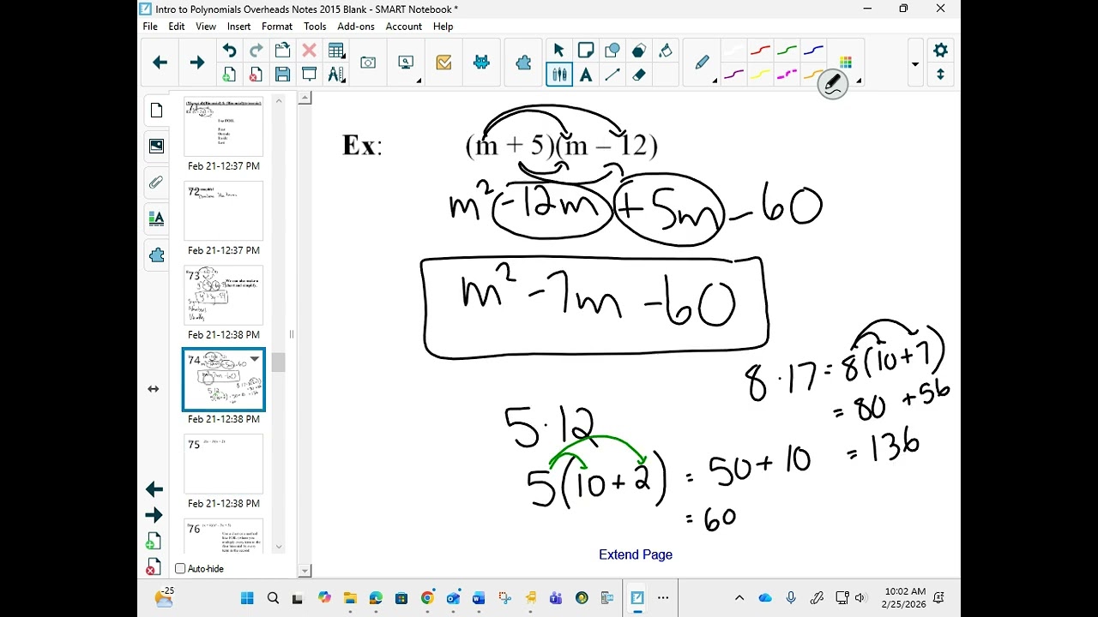The width and height of the screenshot is (1098, 617).
Task: Open Windows Start menu in taskbar
Action: [x=247, y=598]
